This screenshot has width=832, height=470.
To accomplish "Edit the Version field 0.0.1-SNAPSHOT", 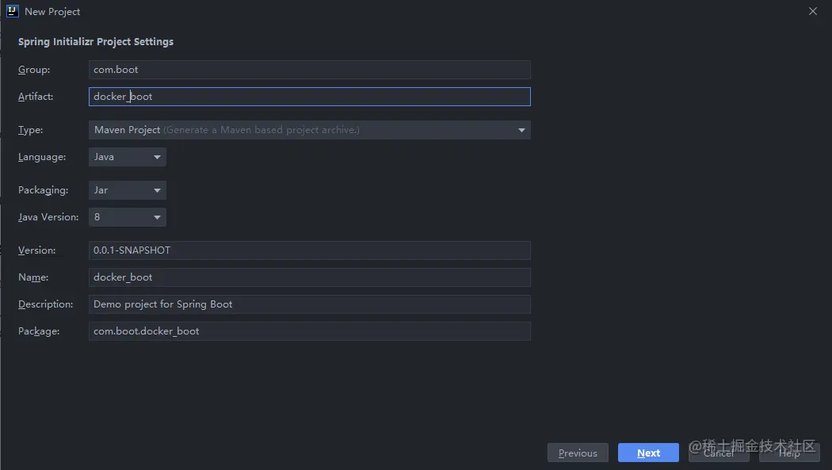I will pyautogui.click(x=309, y=250).
